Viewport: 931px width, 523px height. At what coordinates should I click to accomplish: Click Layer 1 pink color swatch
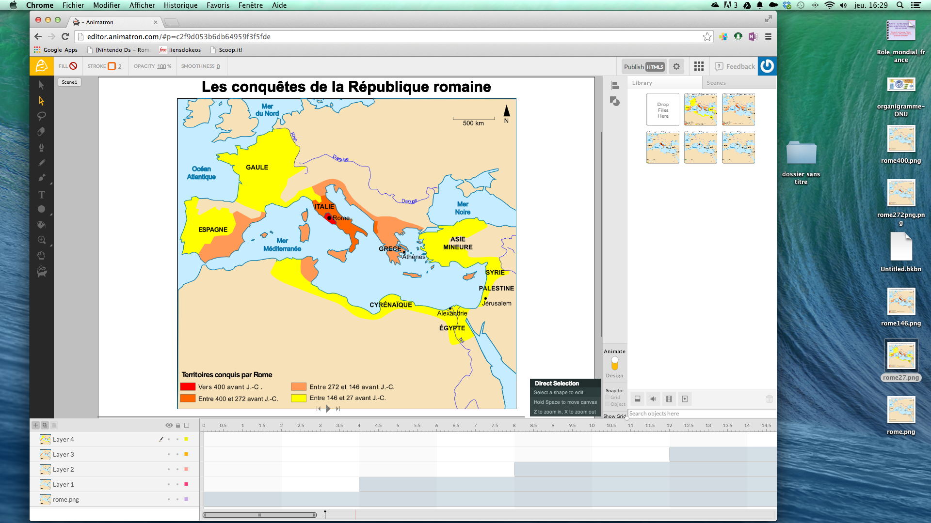point(186,484)
